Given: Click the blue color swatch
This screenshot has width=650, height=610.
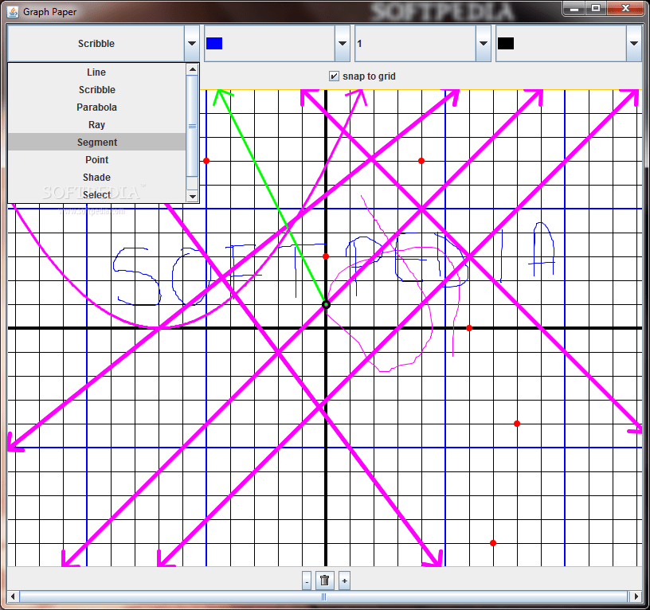Looking at the screenshot, I should [213, 42].
